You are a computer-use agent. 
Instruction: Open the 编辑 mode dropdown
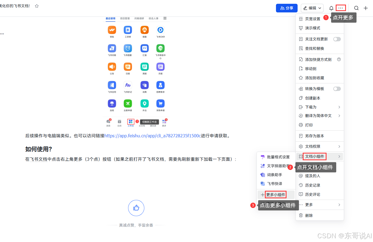pyautogui.click(x=312, y=8)
